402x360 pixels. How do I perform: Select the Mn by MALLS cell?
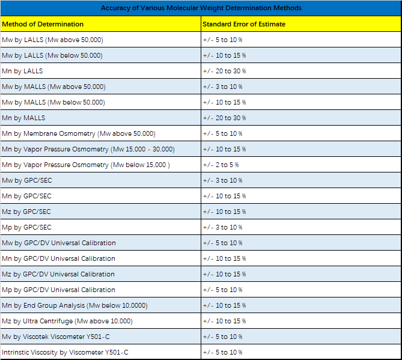click(100, 118)
